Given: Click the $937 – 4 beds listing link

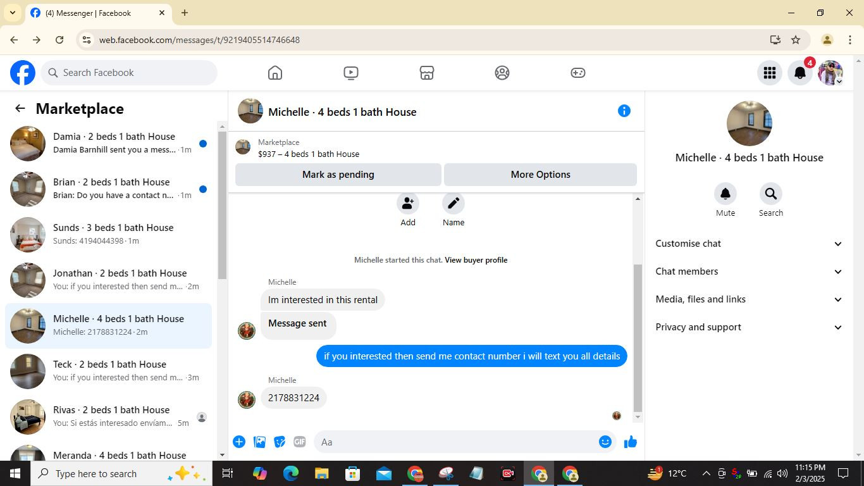Looking at the screenshot, I should (309, 154).
